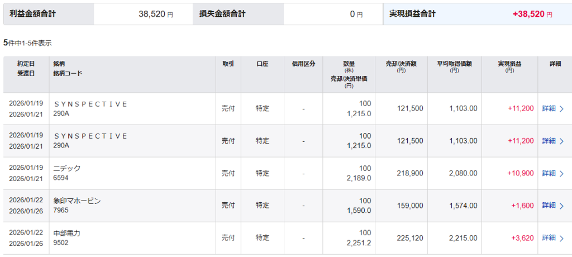
Task: Open 詳細 link for ニデック
Action: [549, 174]
